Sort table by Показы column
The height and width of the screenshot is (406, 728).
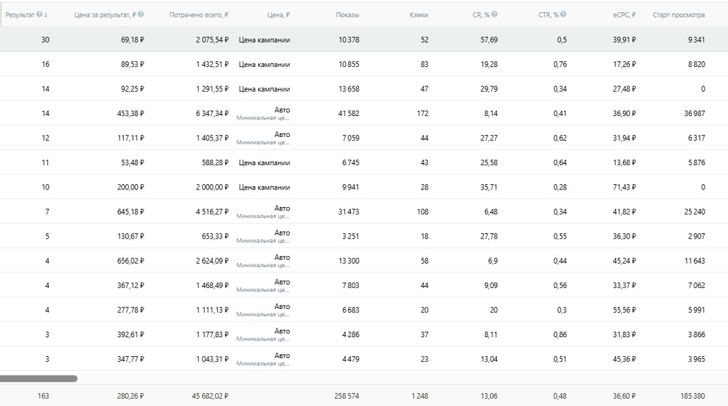347,15
